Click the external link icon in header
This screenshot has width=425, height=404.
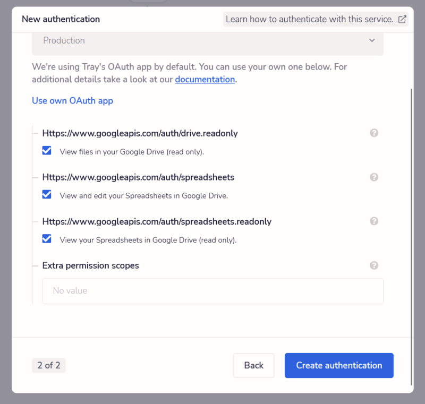pos(402,20)
